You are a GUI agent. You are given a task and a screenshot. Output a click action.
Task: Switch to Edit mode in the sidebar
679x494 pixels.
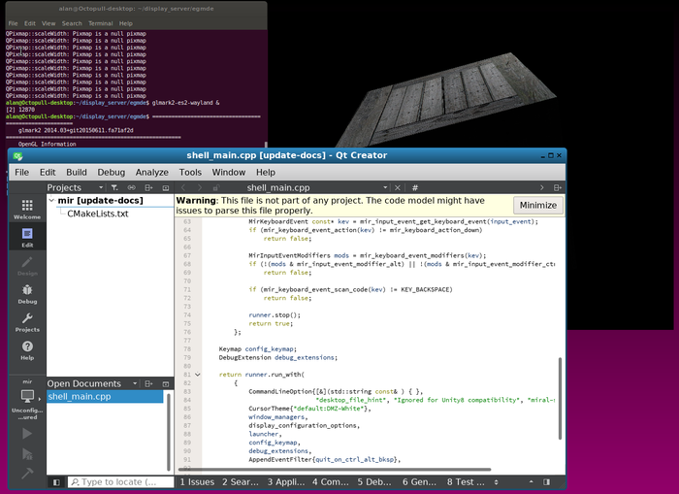tap(26, 238)
